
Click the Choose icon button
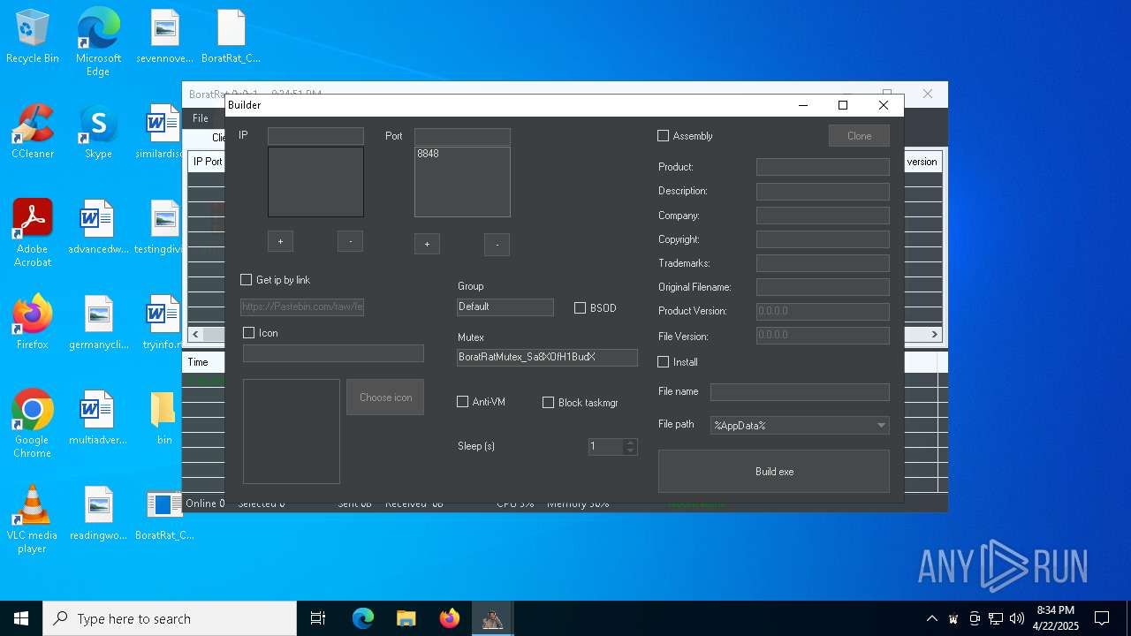[385, 397]
